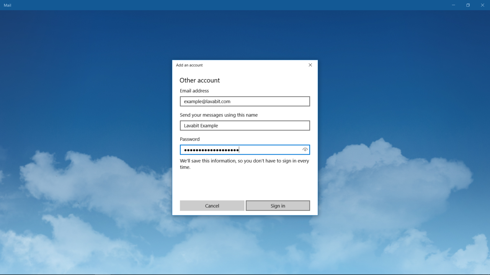Cancel adding the account
The height and width of the screenshot is (275, 490).
pos(212,205)
